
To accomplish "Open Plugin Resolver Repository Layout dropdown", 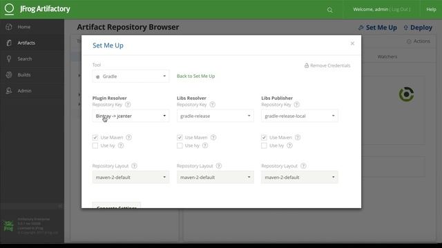I will 131,178.
